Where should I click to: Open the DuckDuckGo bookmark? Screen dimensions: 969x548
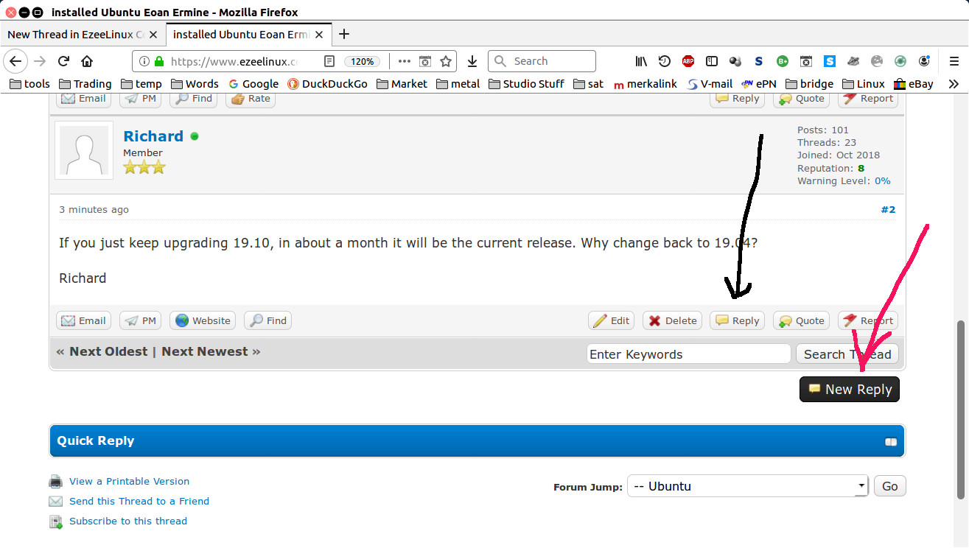coord(328,84)
